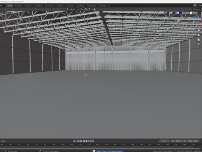Toggle proportional editing button
The image size is (202, 152).
(x=94, y=9)
